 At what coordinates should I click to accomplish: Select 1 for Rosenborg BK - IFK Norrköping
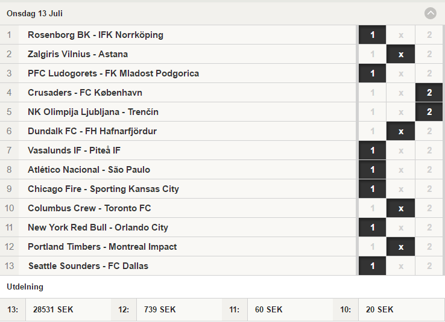[372, 35]
